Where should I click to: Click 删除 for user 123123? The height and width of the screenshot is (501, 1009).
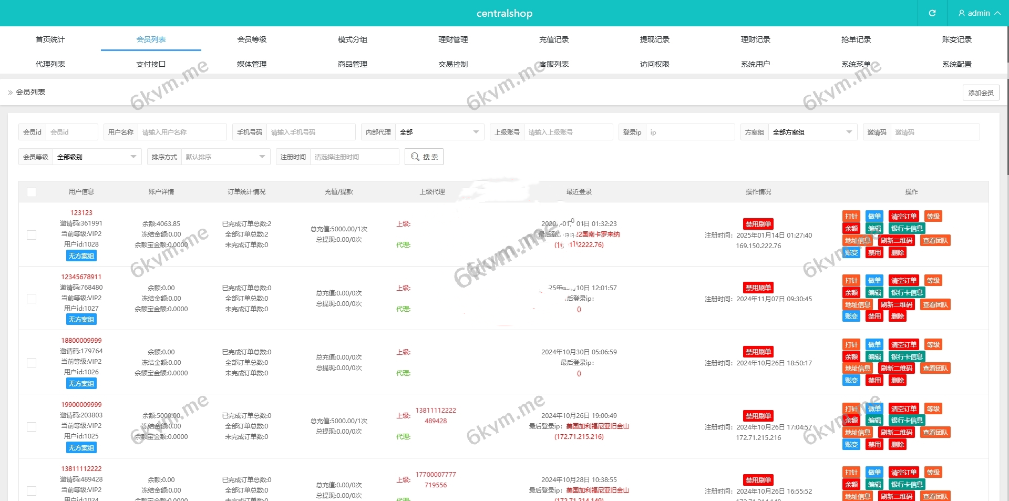coord(897,253)
